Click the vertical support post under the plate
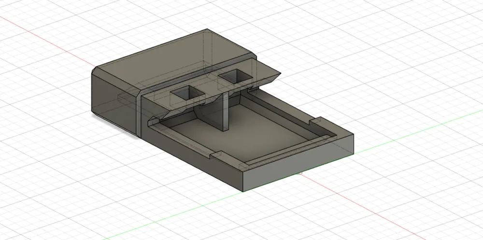 227,112
